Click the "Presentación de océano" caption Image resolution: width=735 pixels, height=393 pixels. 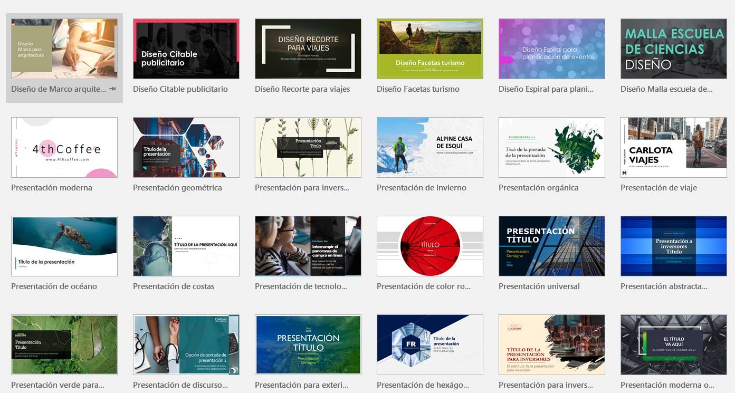pyautogui.click(x=54, y=286)
